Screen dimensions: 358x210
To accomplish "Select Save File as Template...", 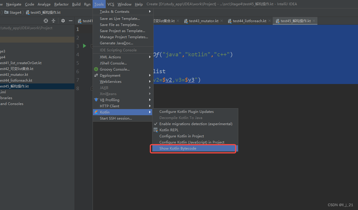I will tap(123, 25).
